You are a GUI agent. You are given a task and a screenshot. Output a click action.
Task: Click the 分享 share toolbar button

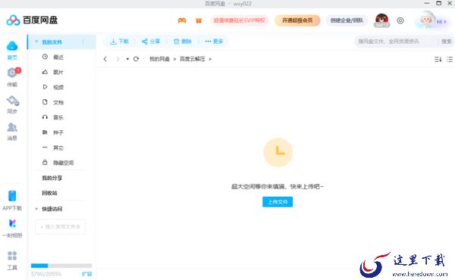click(151, 42)
